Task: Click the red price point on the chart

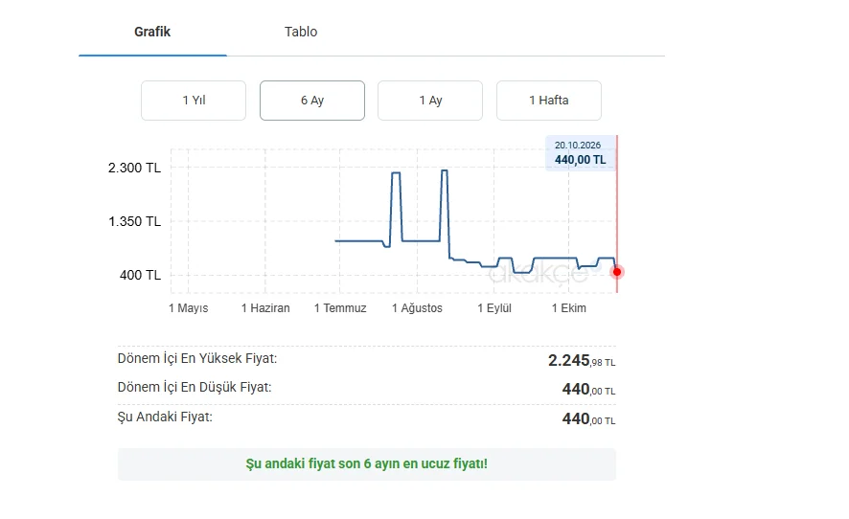Action: [x=617, y=272]
